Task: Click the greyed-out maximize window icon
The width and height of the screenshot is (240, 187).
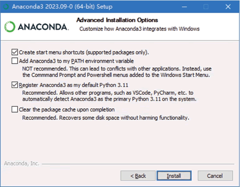Action: (206, 7)
